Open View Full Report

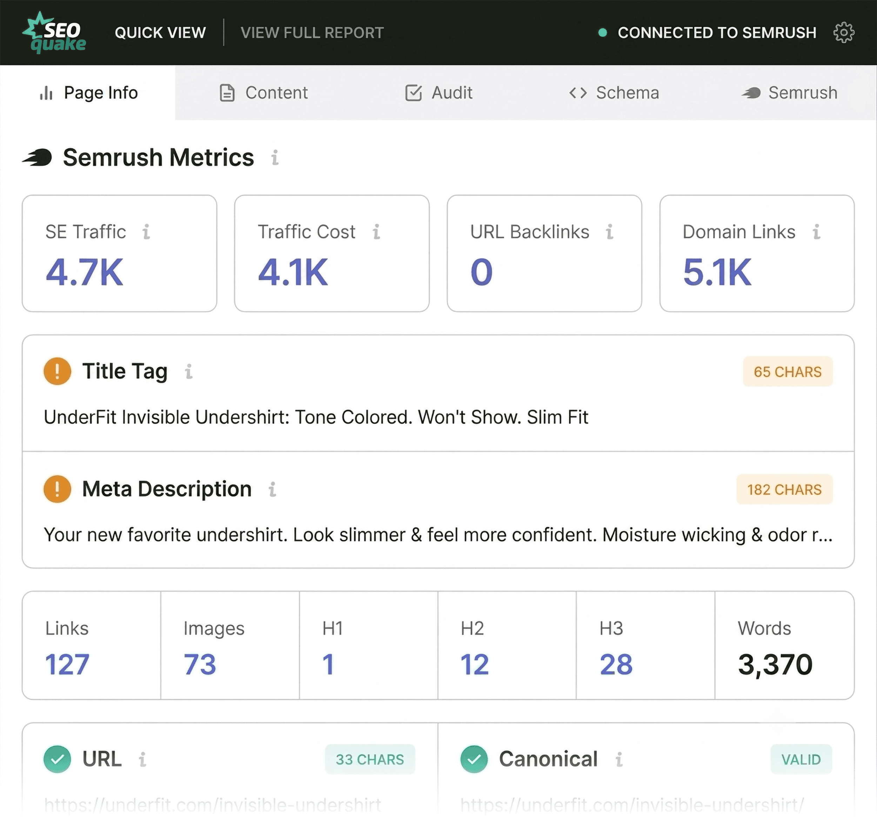(x=312, y=33)
